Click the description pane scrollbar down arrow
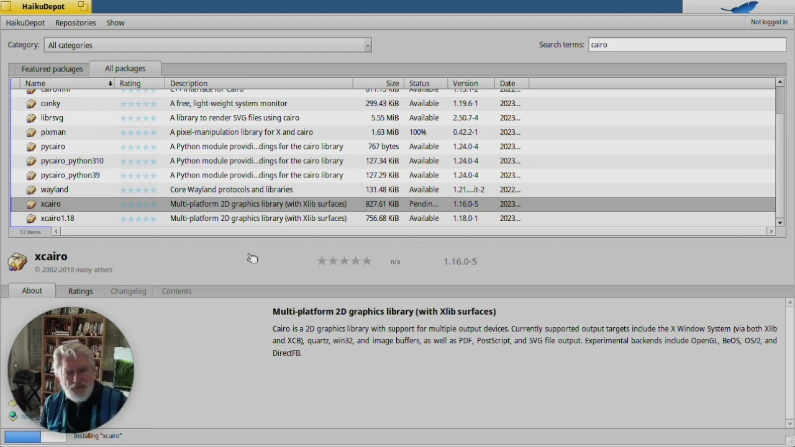Image resolution: width=795 pixels, height=447 pixels. click(790, 424)
